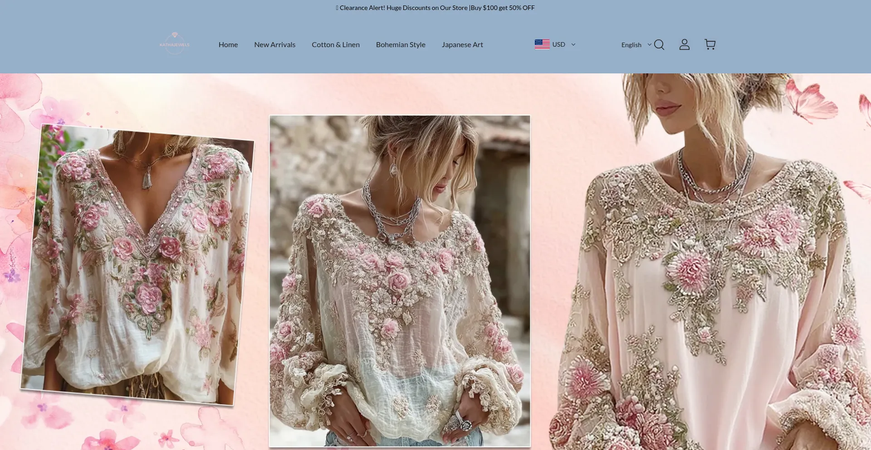
Task: Click the tilted V-neck floral blouse photo
Action: tap(138, 265)
